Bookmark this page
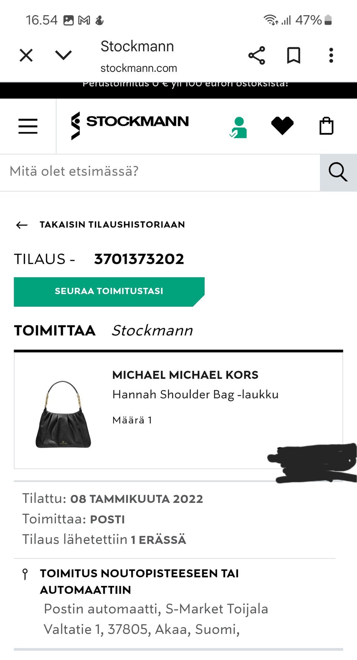Image resolution: width=357 pixels, height=660 pixels. click(x=293, y=55)
